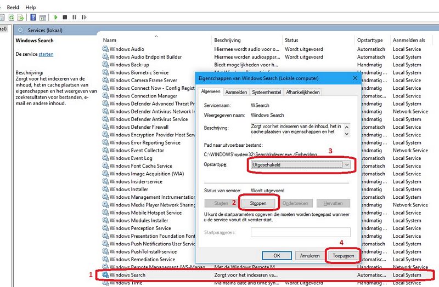Click the gear icon beside Windows Connection Manager
The image size is (439, 287).
[105, 95]
